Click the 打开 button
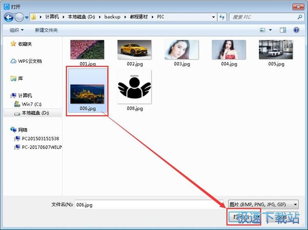 [244, 217]
